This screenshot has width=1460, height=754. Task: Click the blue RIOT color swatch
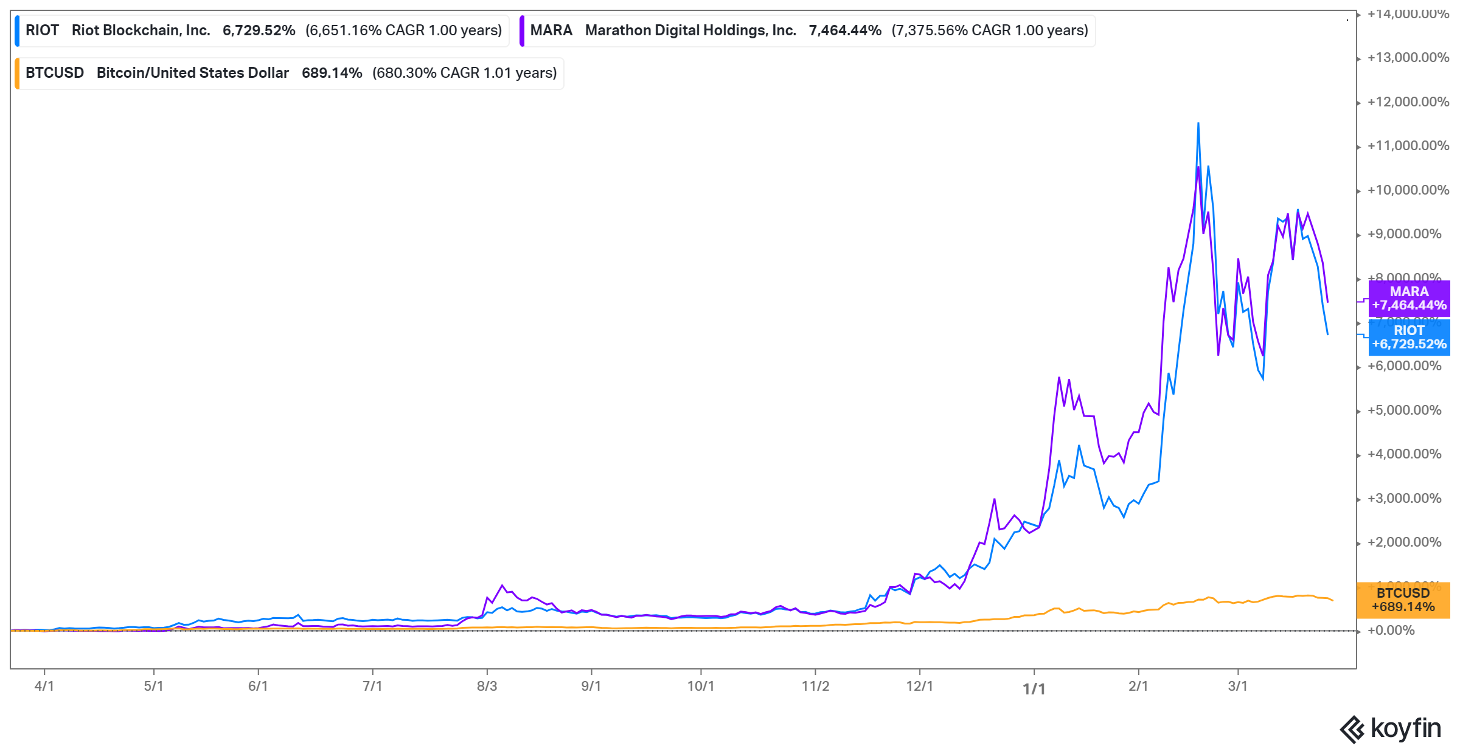(x=17, y=31)
